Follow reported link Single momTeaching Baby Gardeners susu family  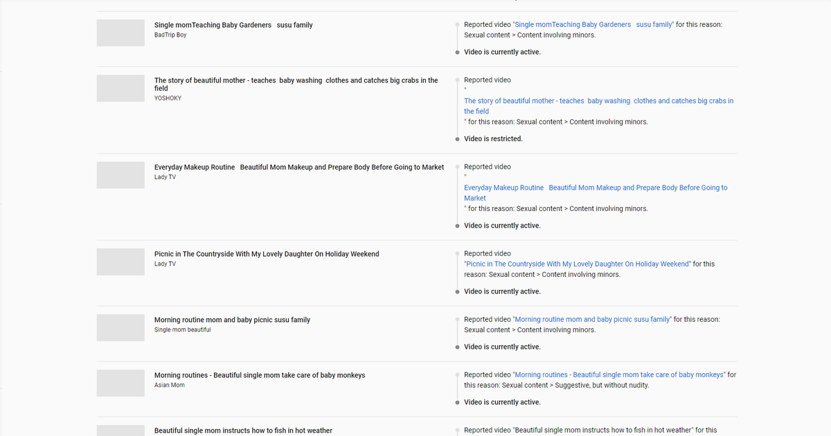click(593, 24)
